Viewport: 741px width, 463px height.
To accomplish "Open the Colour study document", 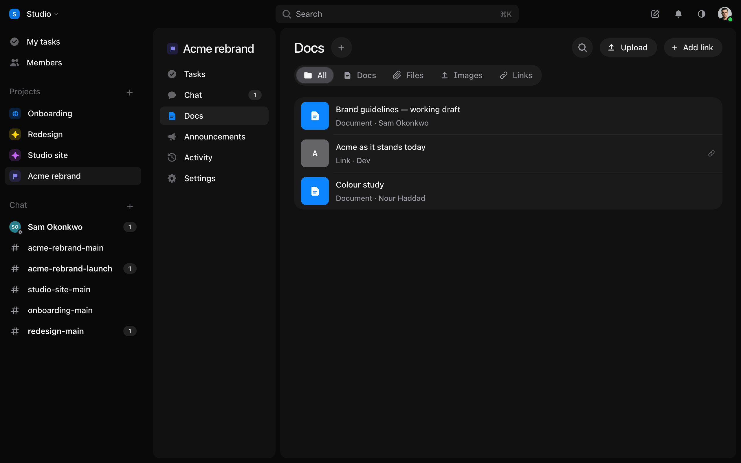I will (508, 191).
